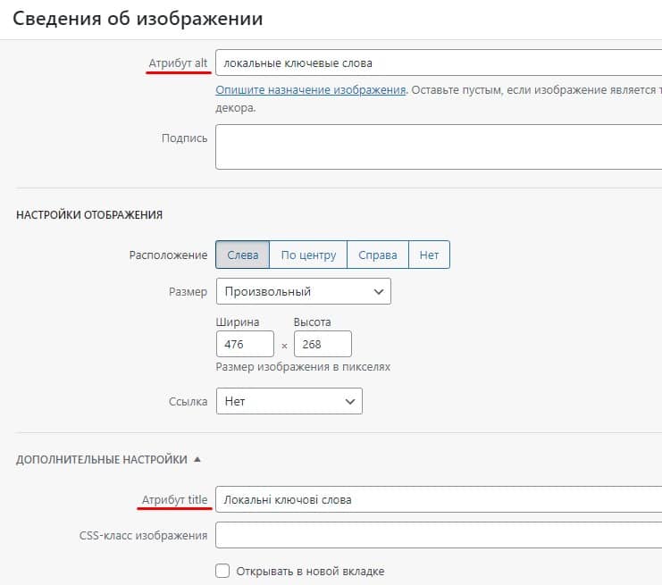Click the Подпись field label
The height and width of the screenshot is (585, 662).
[184, 138]
